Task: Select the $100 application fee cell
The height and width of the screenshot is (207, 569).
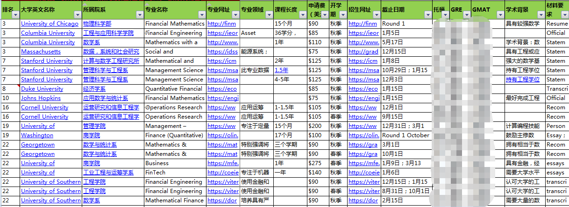Action: click(317, 135)
